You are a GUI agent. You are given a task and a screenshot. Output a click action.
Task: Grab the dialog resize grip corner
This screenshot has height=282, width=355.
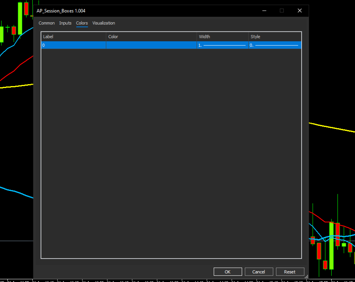[x=306, y=277]
